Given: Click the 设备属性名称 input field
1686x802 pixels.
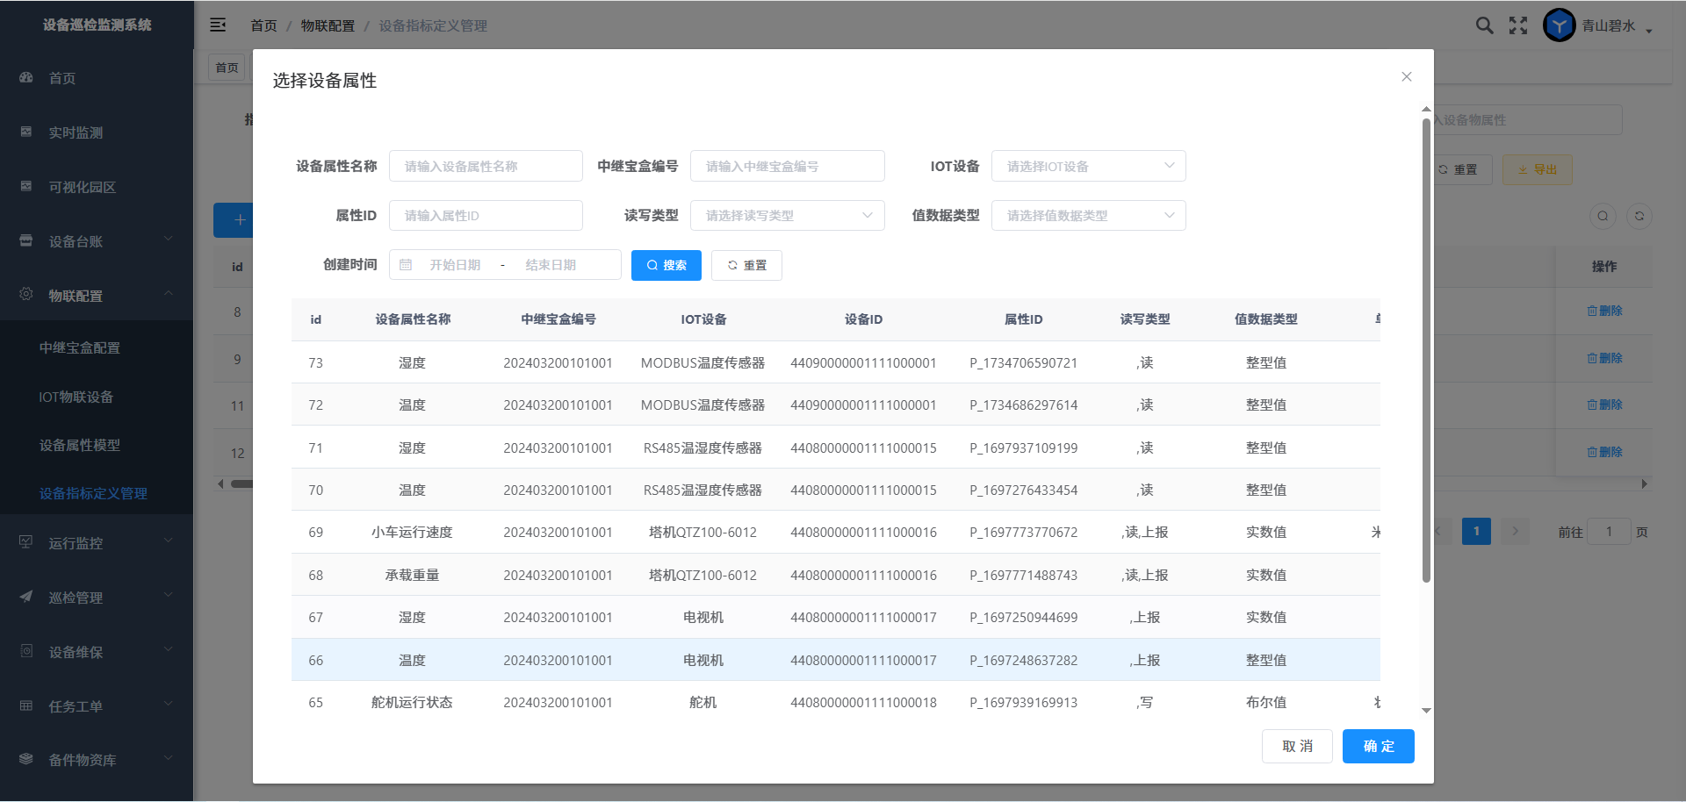Looking at the screenshot, I should pos(486,166).
